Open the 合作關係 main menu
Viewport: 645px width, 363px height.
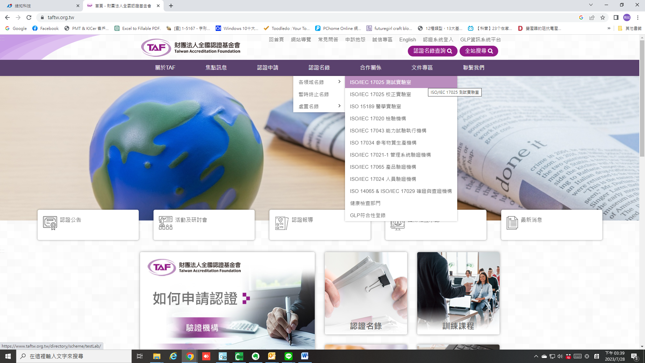point(371,68)
